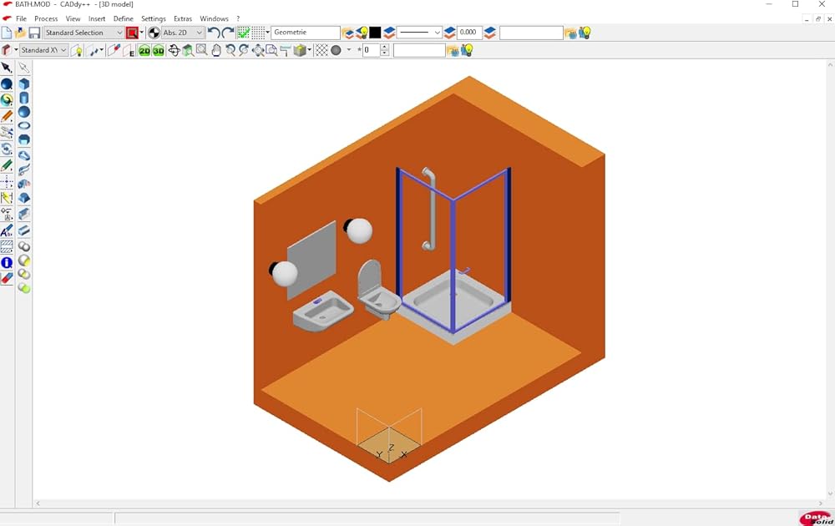The image size is (835, 526).
Task: Click the Geometrie layer name field
Action: 305,33
